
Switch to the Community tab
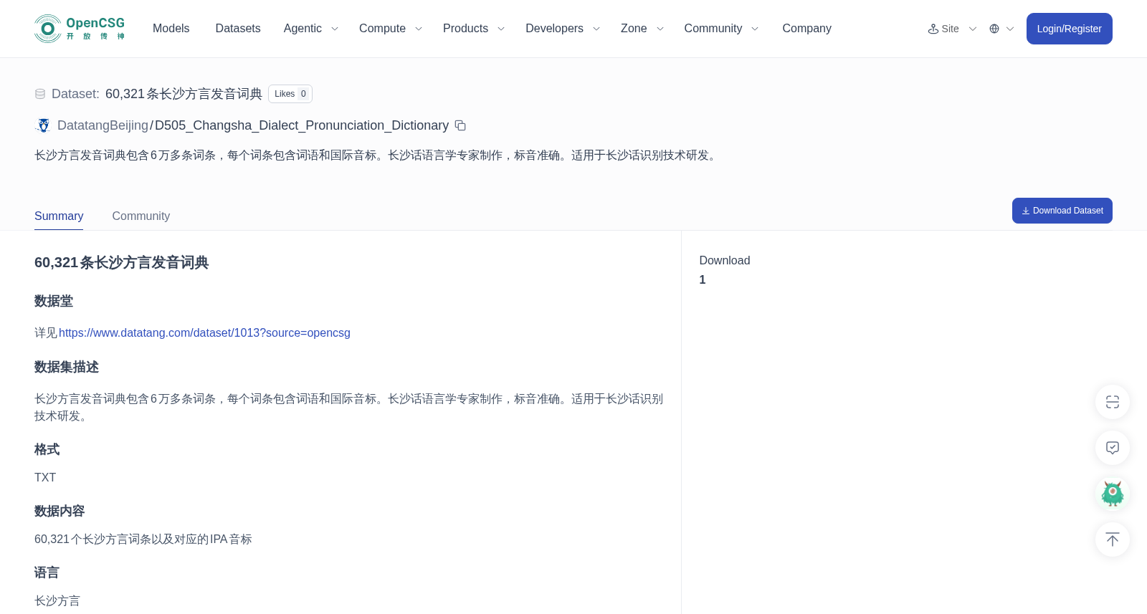tap(141, 216)
